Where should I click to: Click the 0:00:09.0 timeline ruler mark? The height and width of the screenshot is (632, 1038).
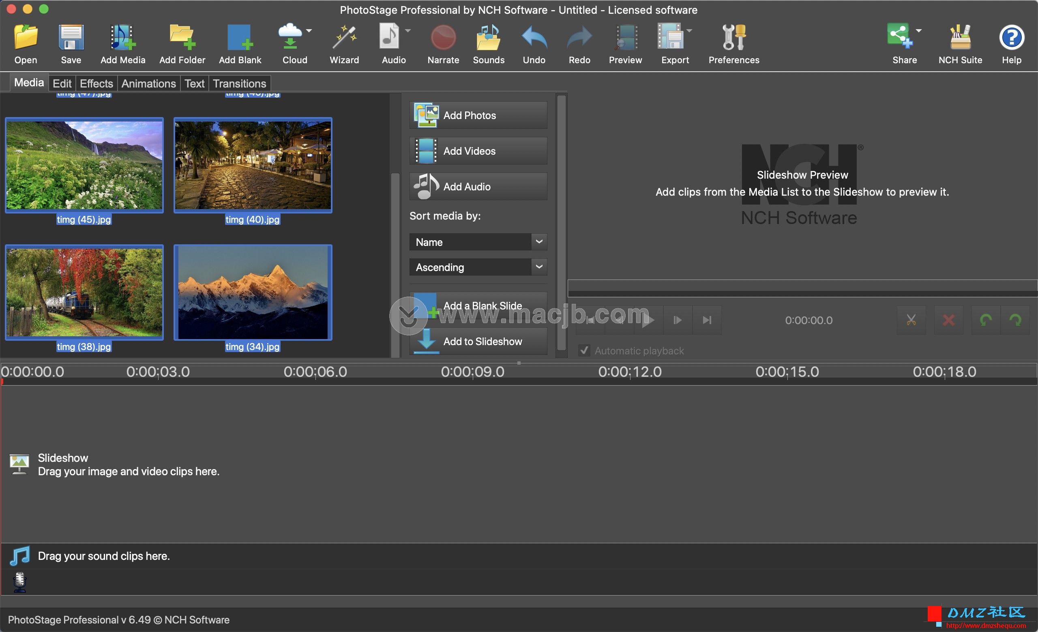pyautogui.click(x=473, y=372)
